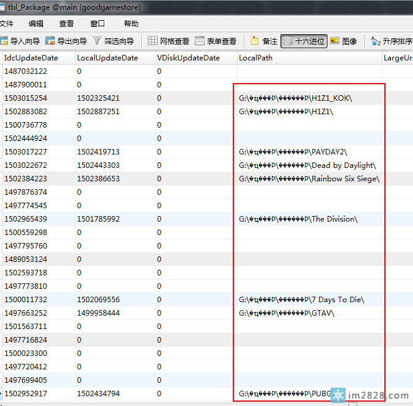The height and width of the screenshot is (406, 413).
Task: Open the 备注 memo viewer
Action: pyautogui.click(x=264, y=42)
